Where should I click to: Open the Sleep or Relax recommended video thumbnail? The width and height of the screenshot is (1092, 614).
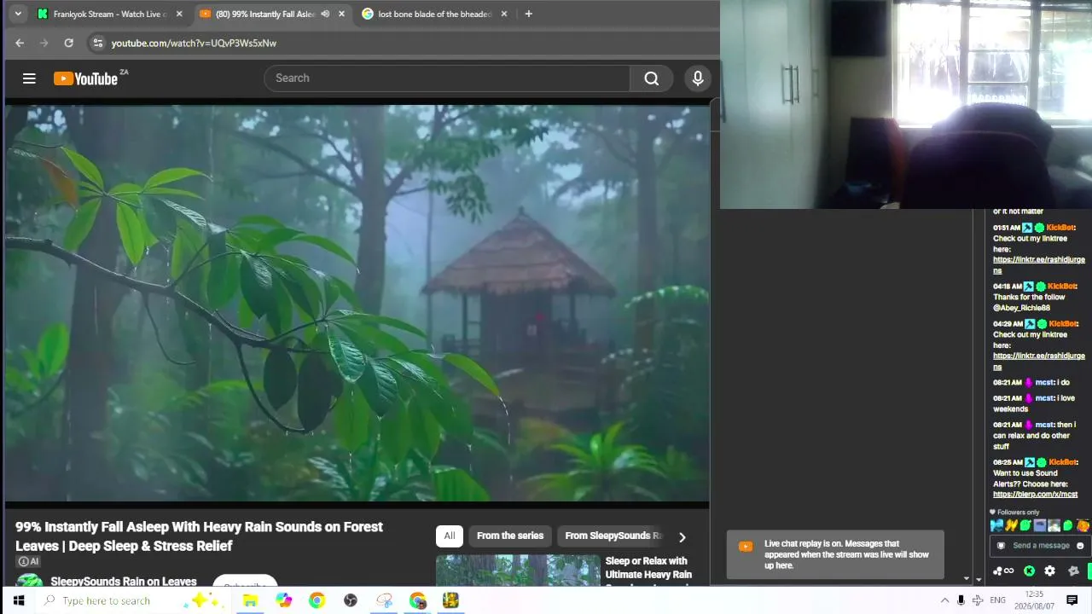518,571
